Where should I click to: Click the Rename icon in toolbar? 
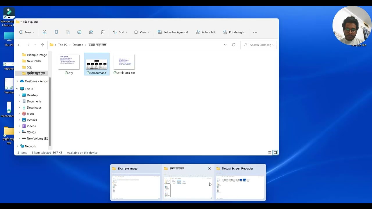(x=79, y=32)
